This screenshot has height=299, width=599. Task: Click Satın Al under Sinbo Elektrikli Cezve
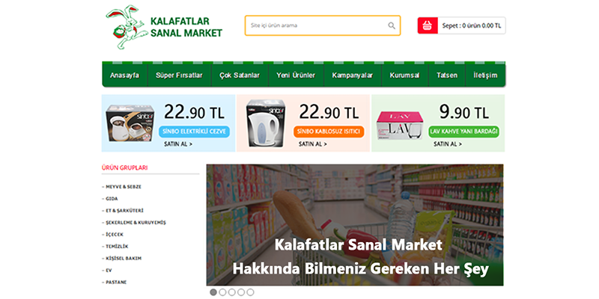coord(178,144)
